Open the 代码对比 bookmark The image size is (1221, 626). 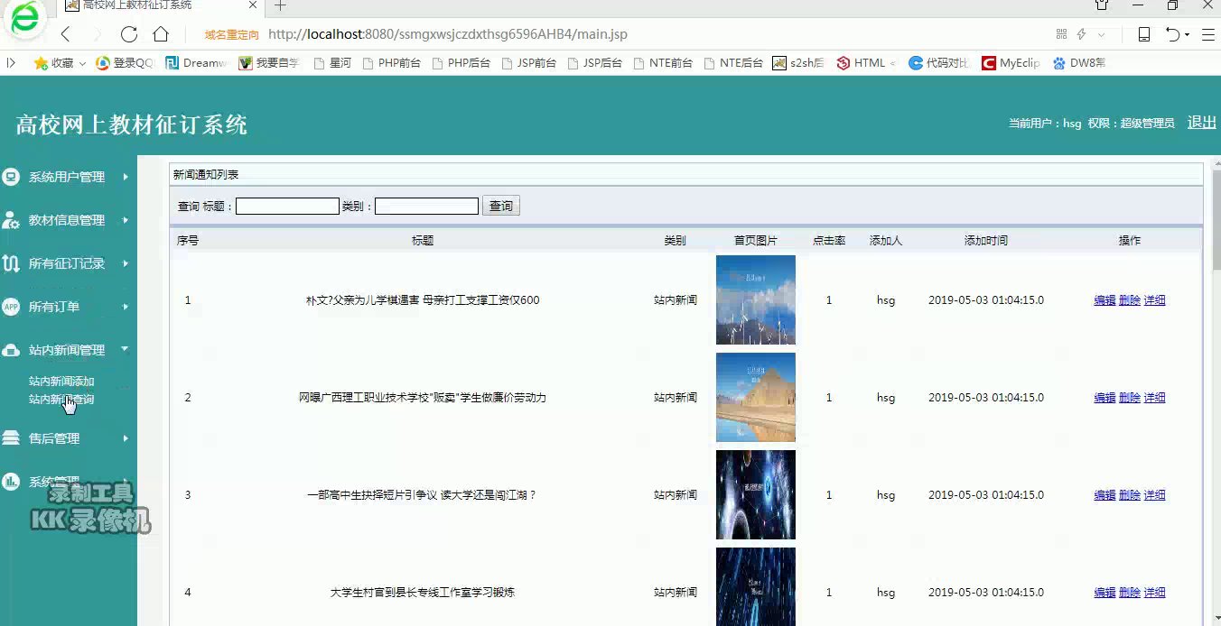click(939, 63)
